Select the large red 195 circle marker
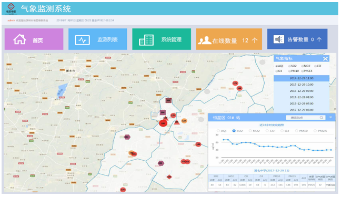Viewport: 342px width, 198px height. pos(163,123)
